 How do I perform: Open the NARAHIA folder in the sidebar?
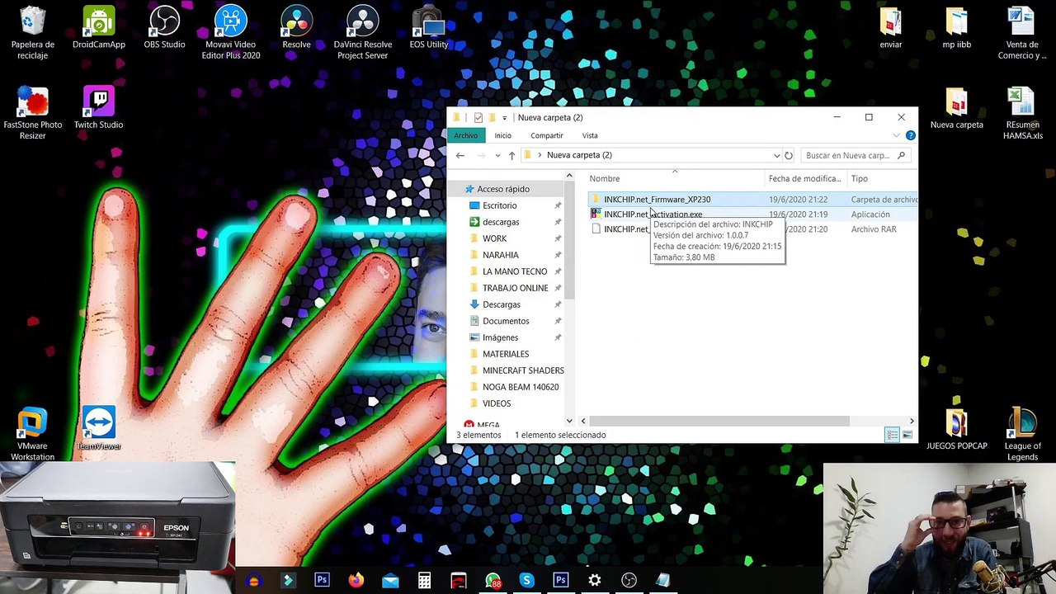coord(501,255)
